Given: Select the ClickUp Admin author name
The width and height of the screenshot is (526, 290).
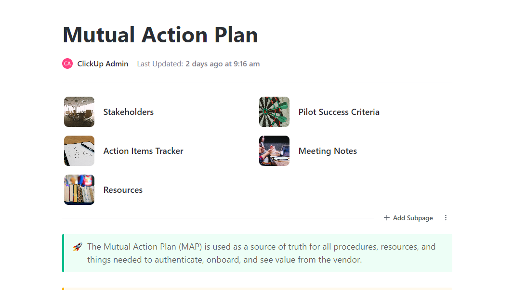Looking at the screenshot, I should 103,63.
